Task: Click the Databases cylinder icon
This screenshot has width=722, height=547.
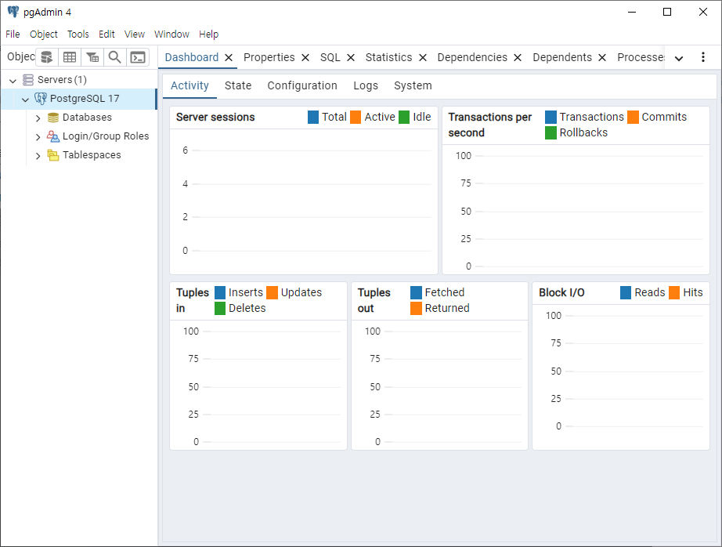Action: [x=53, y=118]
